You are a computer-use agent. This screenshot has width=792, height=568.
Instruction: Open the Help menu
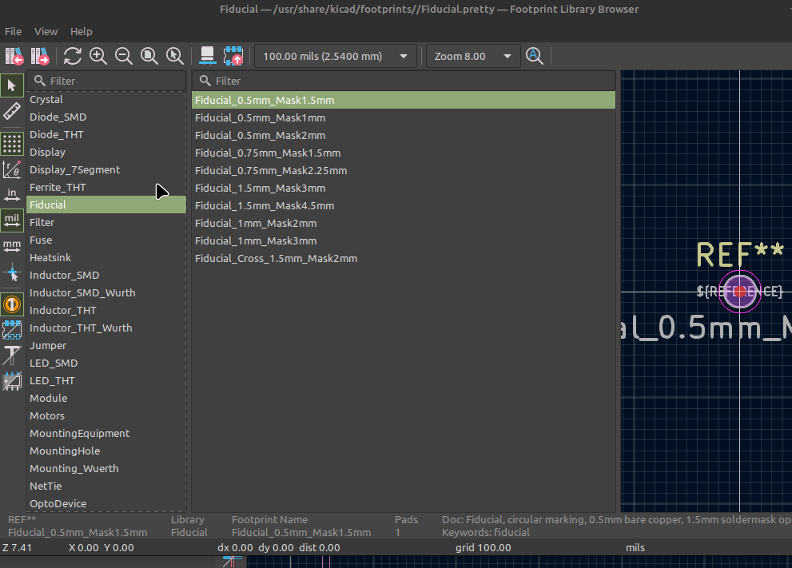click(x=82, y=31)
